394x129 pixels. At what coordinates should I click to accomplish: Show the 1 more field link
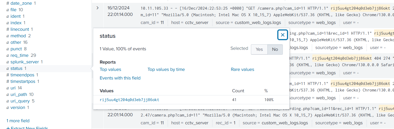(x=18, y=121)
